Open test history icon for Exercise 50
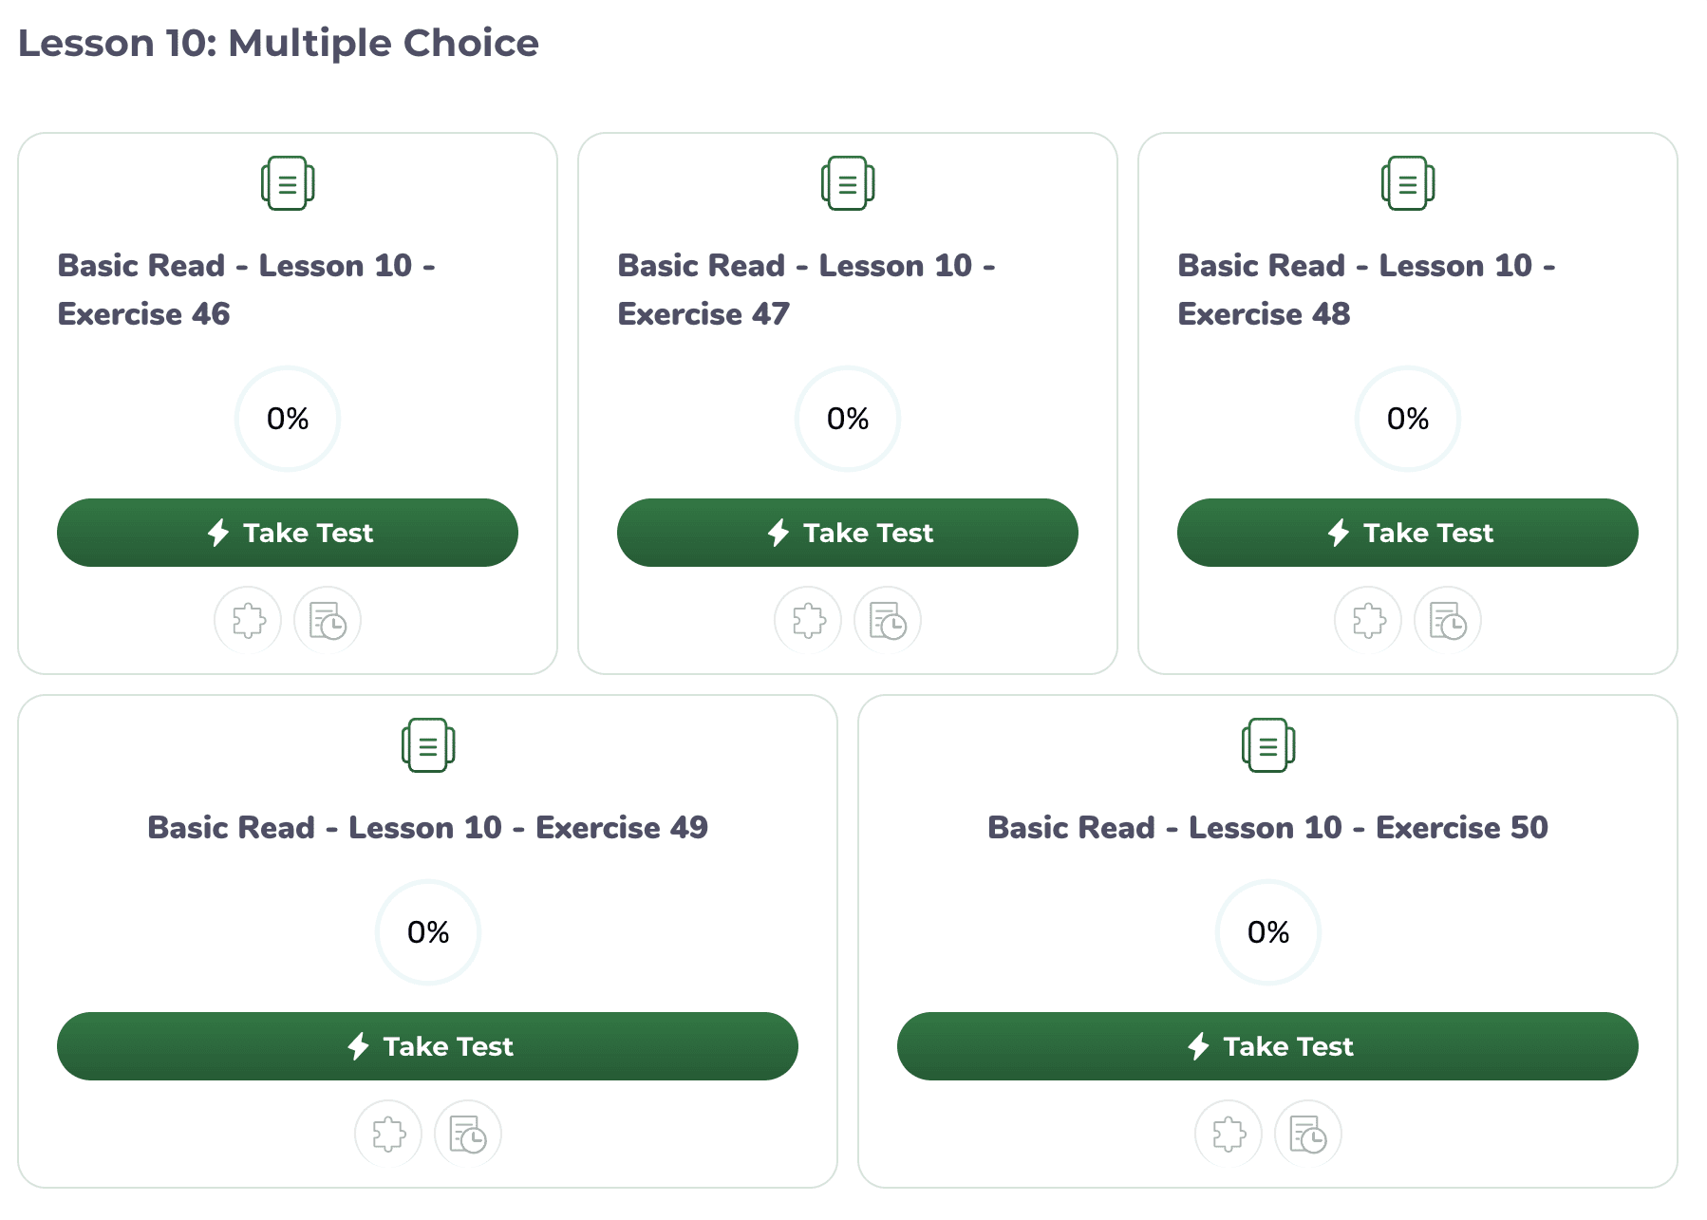1707x1220 pixels. click(x=1308, y=1134)
